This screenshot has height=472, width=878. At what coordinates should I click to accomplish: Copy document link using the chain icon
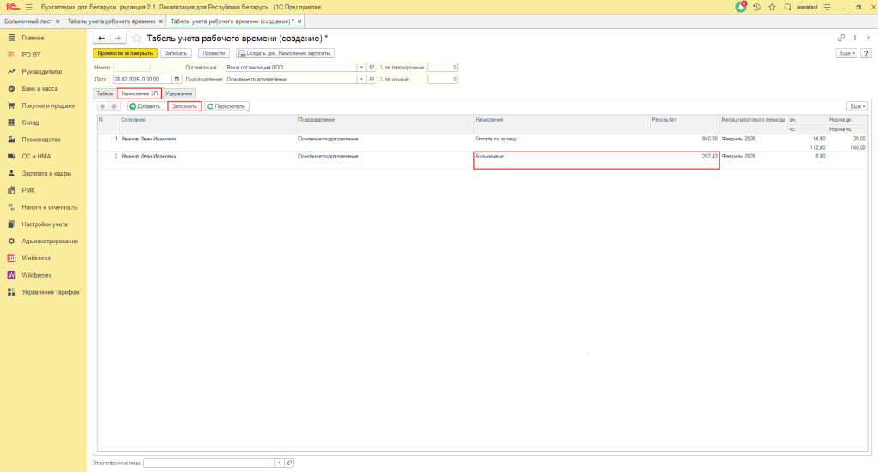[x=840, y=39]
